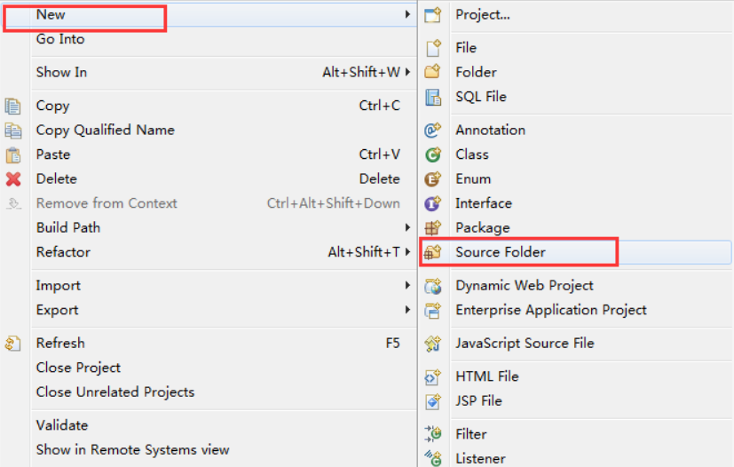This screenshot has height=467, width=734.
Task: Click the Alt+Shift+T shortcut text
Action: (364, 252)
